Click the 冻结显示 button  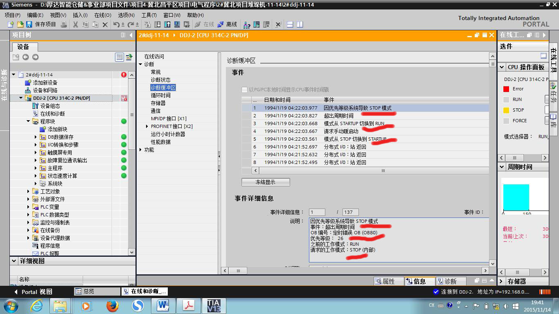coord(266,182)
